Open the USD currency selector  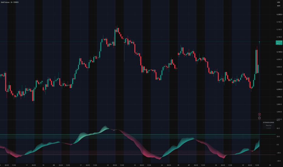(278, 2)
